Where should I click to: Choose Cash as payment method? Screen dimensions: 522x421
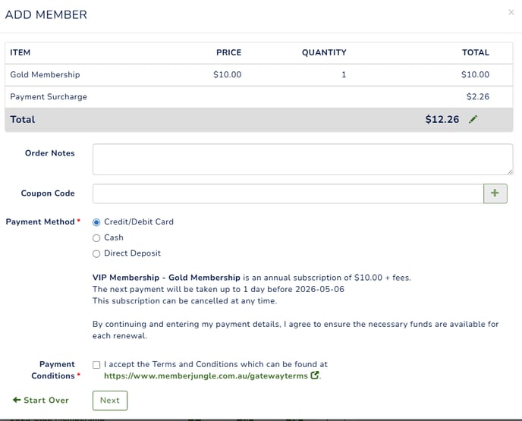coord(96,238)
